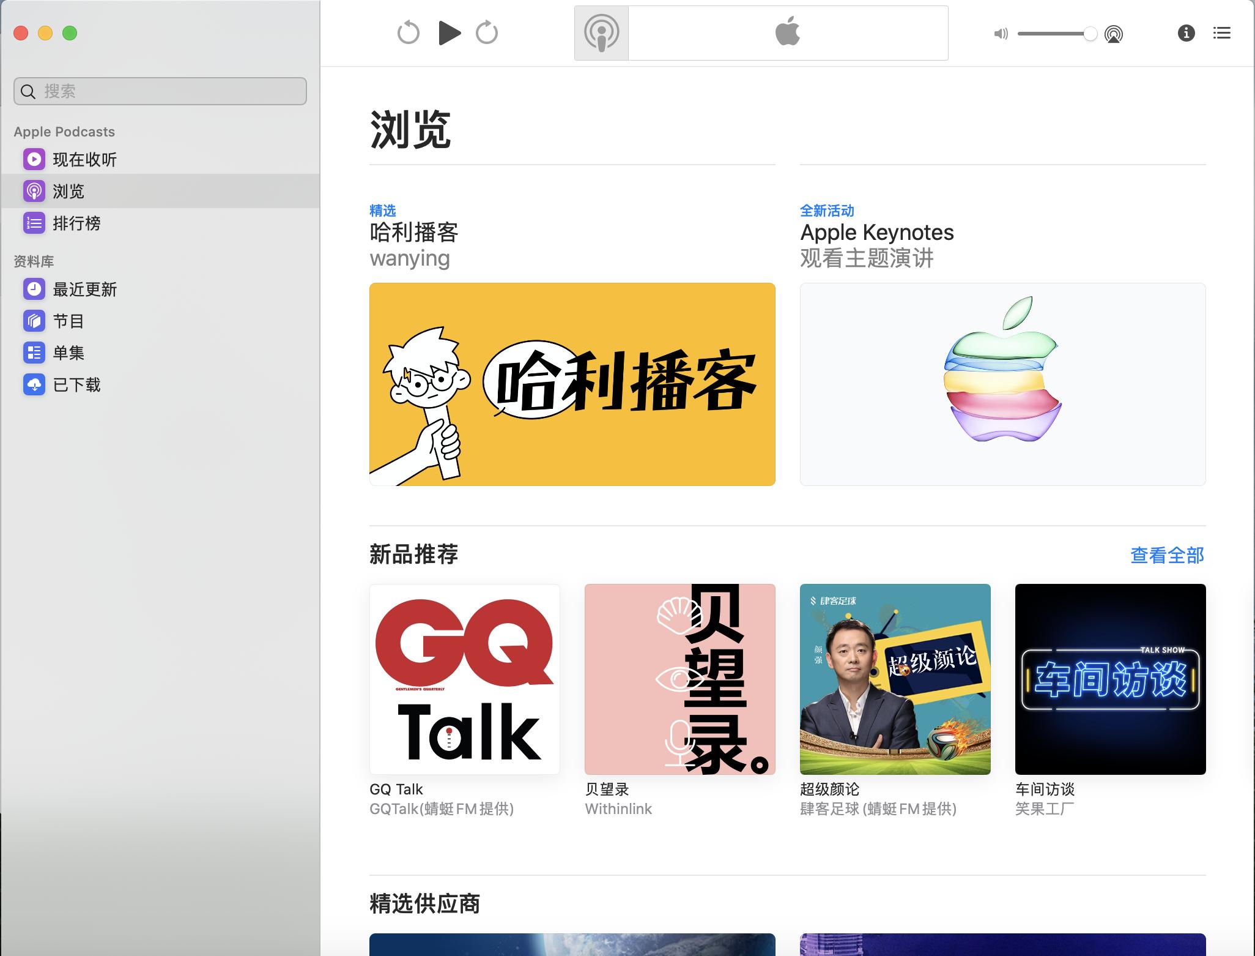Click inside the 搜索 search field
Viewport: 1255px width, 956px height.
coord(160,91)
